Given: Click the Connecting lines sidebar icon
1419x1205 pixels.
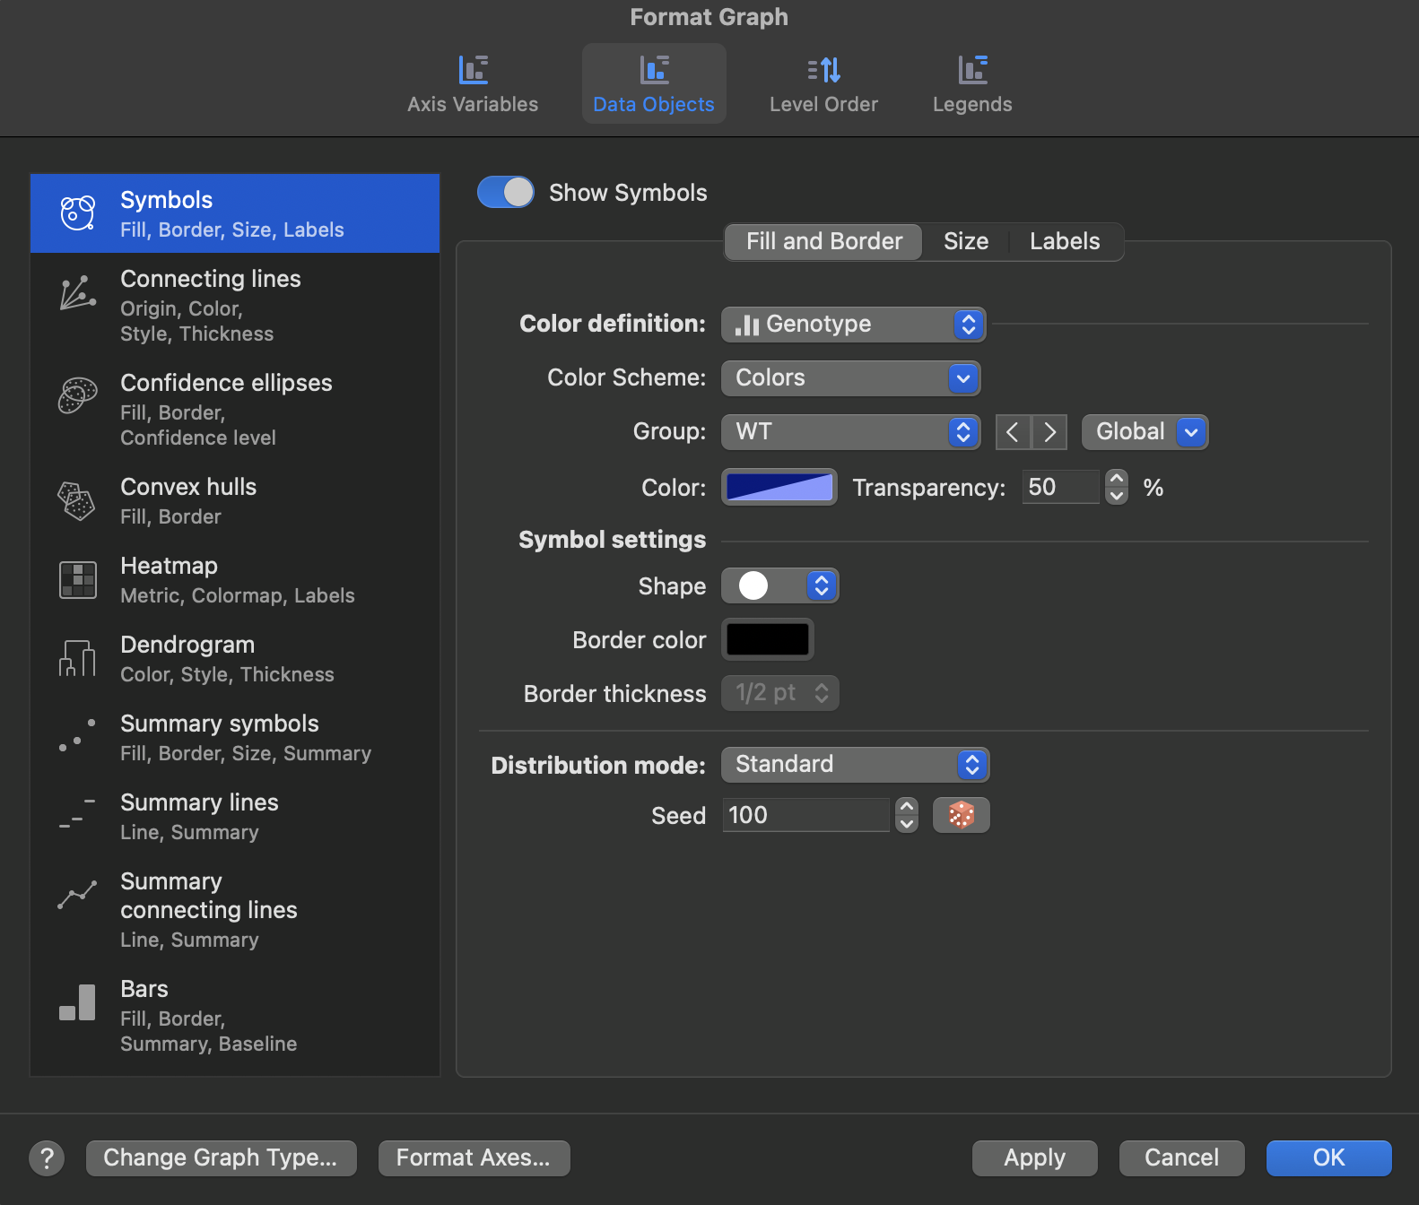Looking at the screenshot, I should pos(78,292).
